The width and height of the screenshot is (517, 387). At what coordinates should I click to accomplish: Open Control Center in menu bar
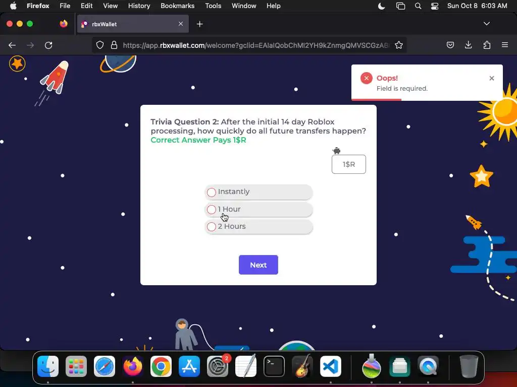[x=435, y=6]
